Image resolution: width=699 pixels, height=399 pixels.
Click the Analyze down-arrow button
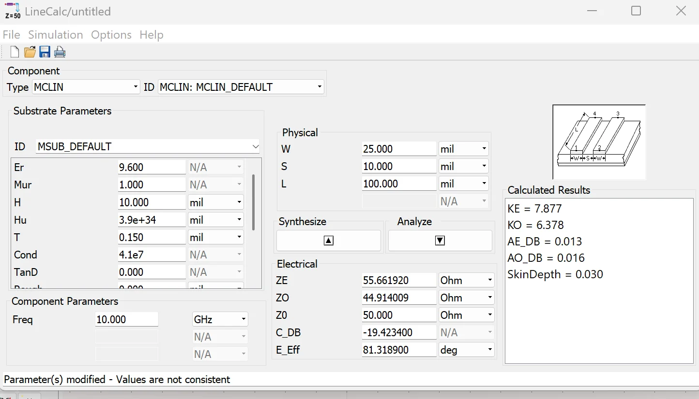pyautogui.click(x=440, y=241)
